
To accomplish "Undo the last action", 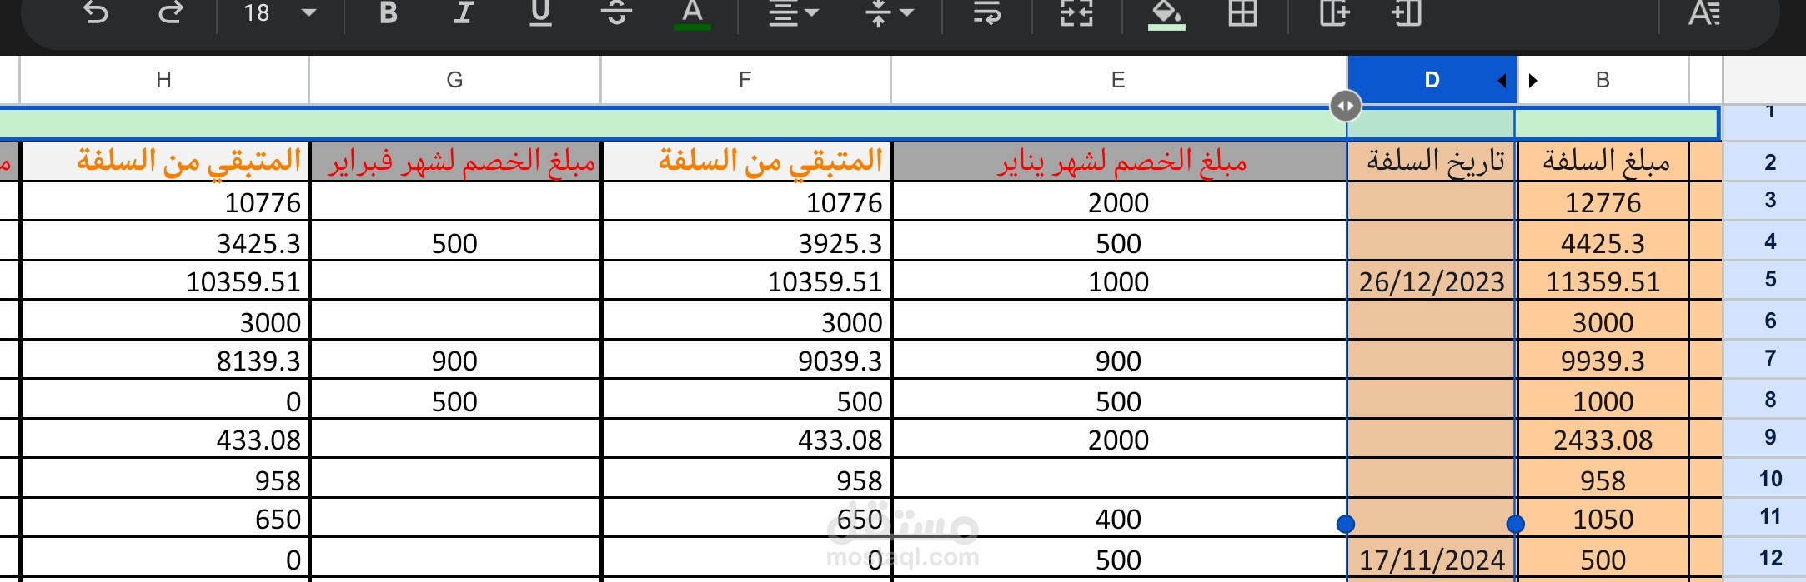I will pyautogui.click(x=96, y=13).
